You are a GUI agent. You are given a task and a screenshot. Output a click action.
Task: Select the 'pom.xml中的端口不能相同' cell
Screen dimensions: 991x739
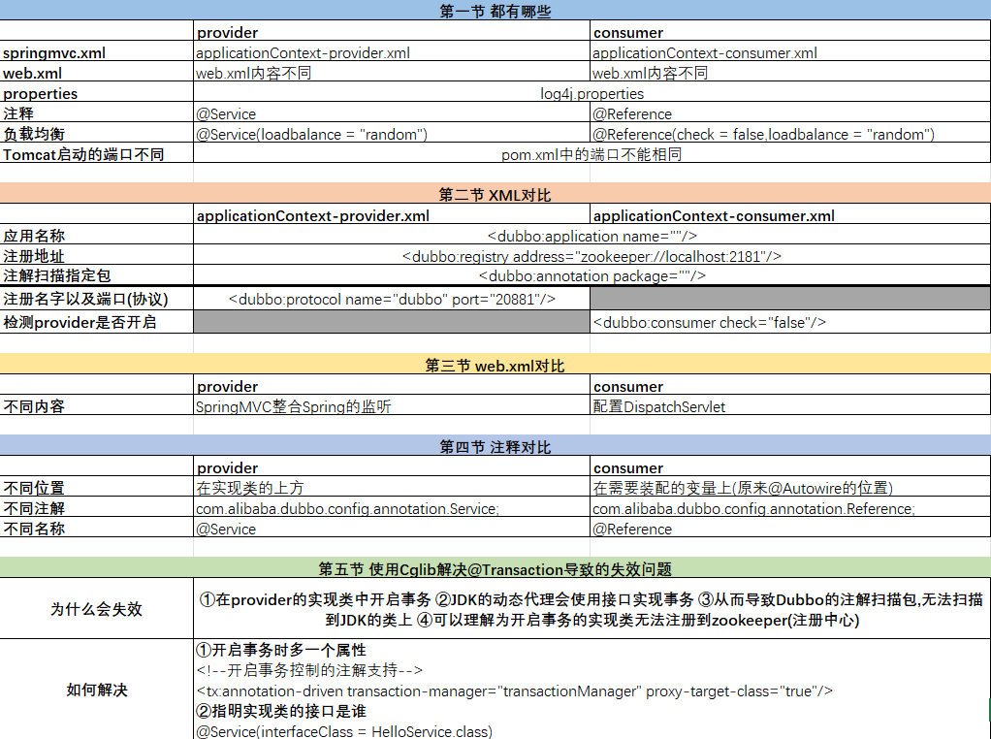click(591, 155)
